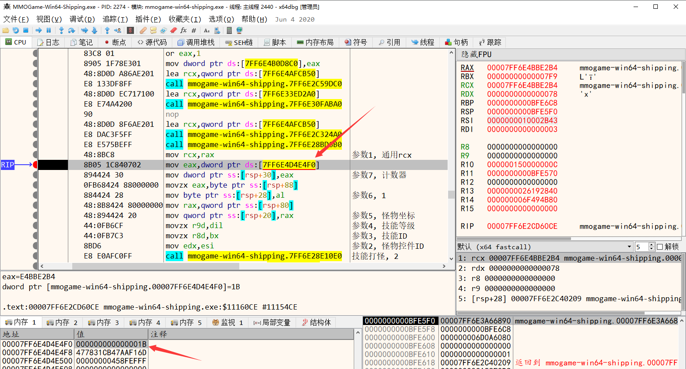Screen dimensions: 686x369
Task: Select dump value 000000000000001B
Action: pyautogui.click(x=111, y=344)
